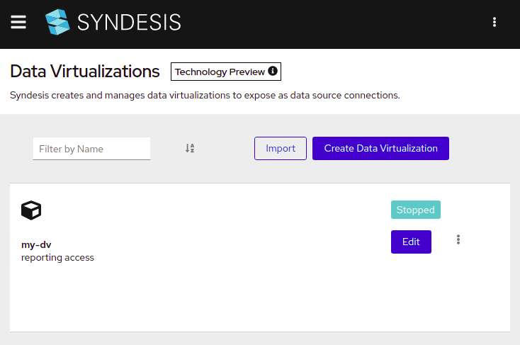
Task: Open the my-dv row kebab actions menu
Action: (458, 239)
